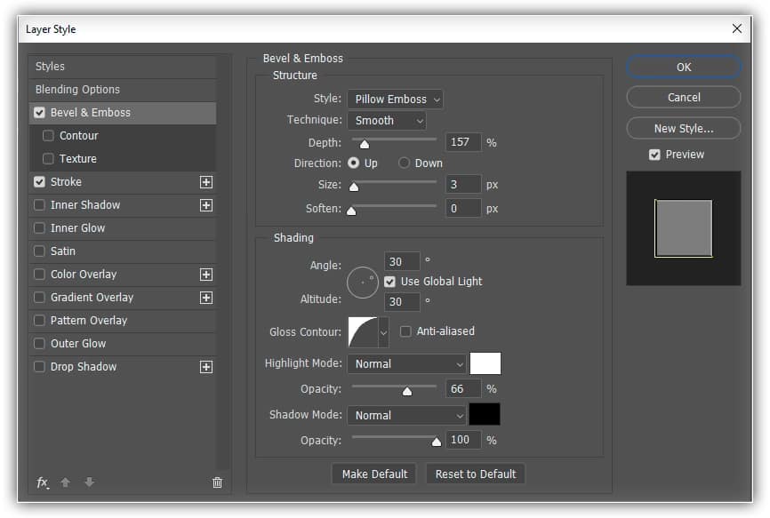The height and width of the screenshot is (518, 770).
Task: Click the Depth value input field
Action: pos(462,142)
